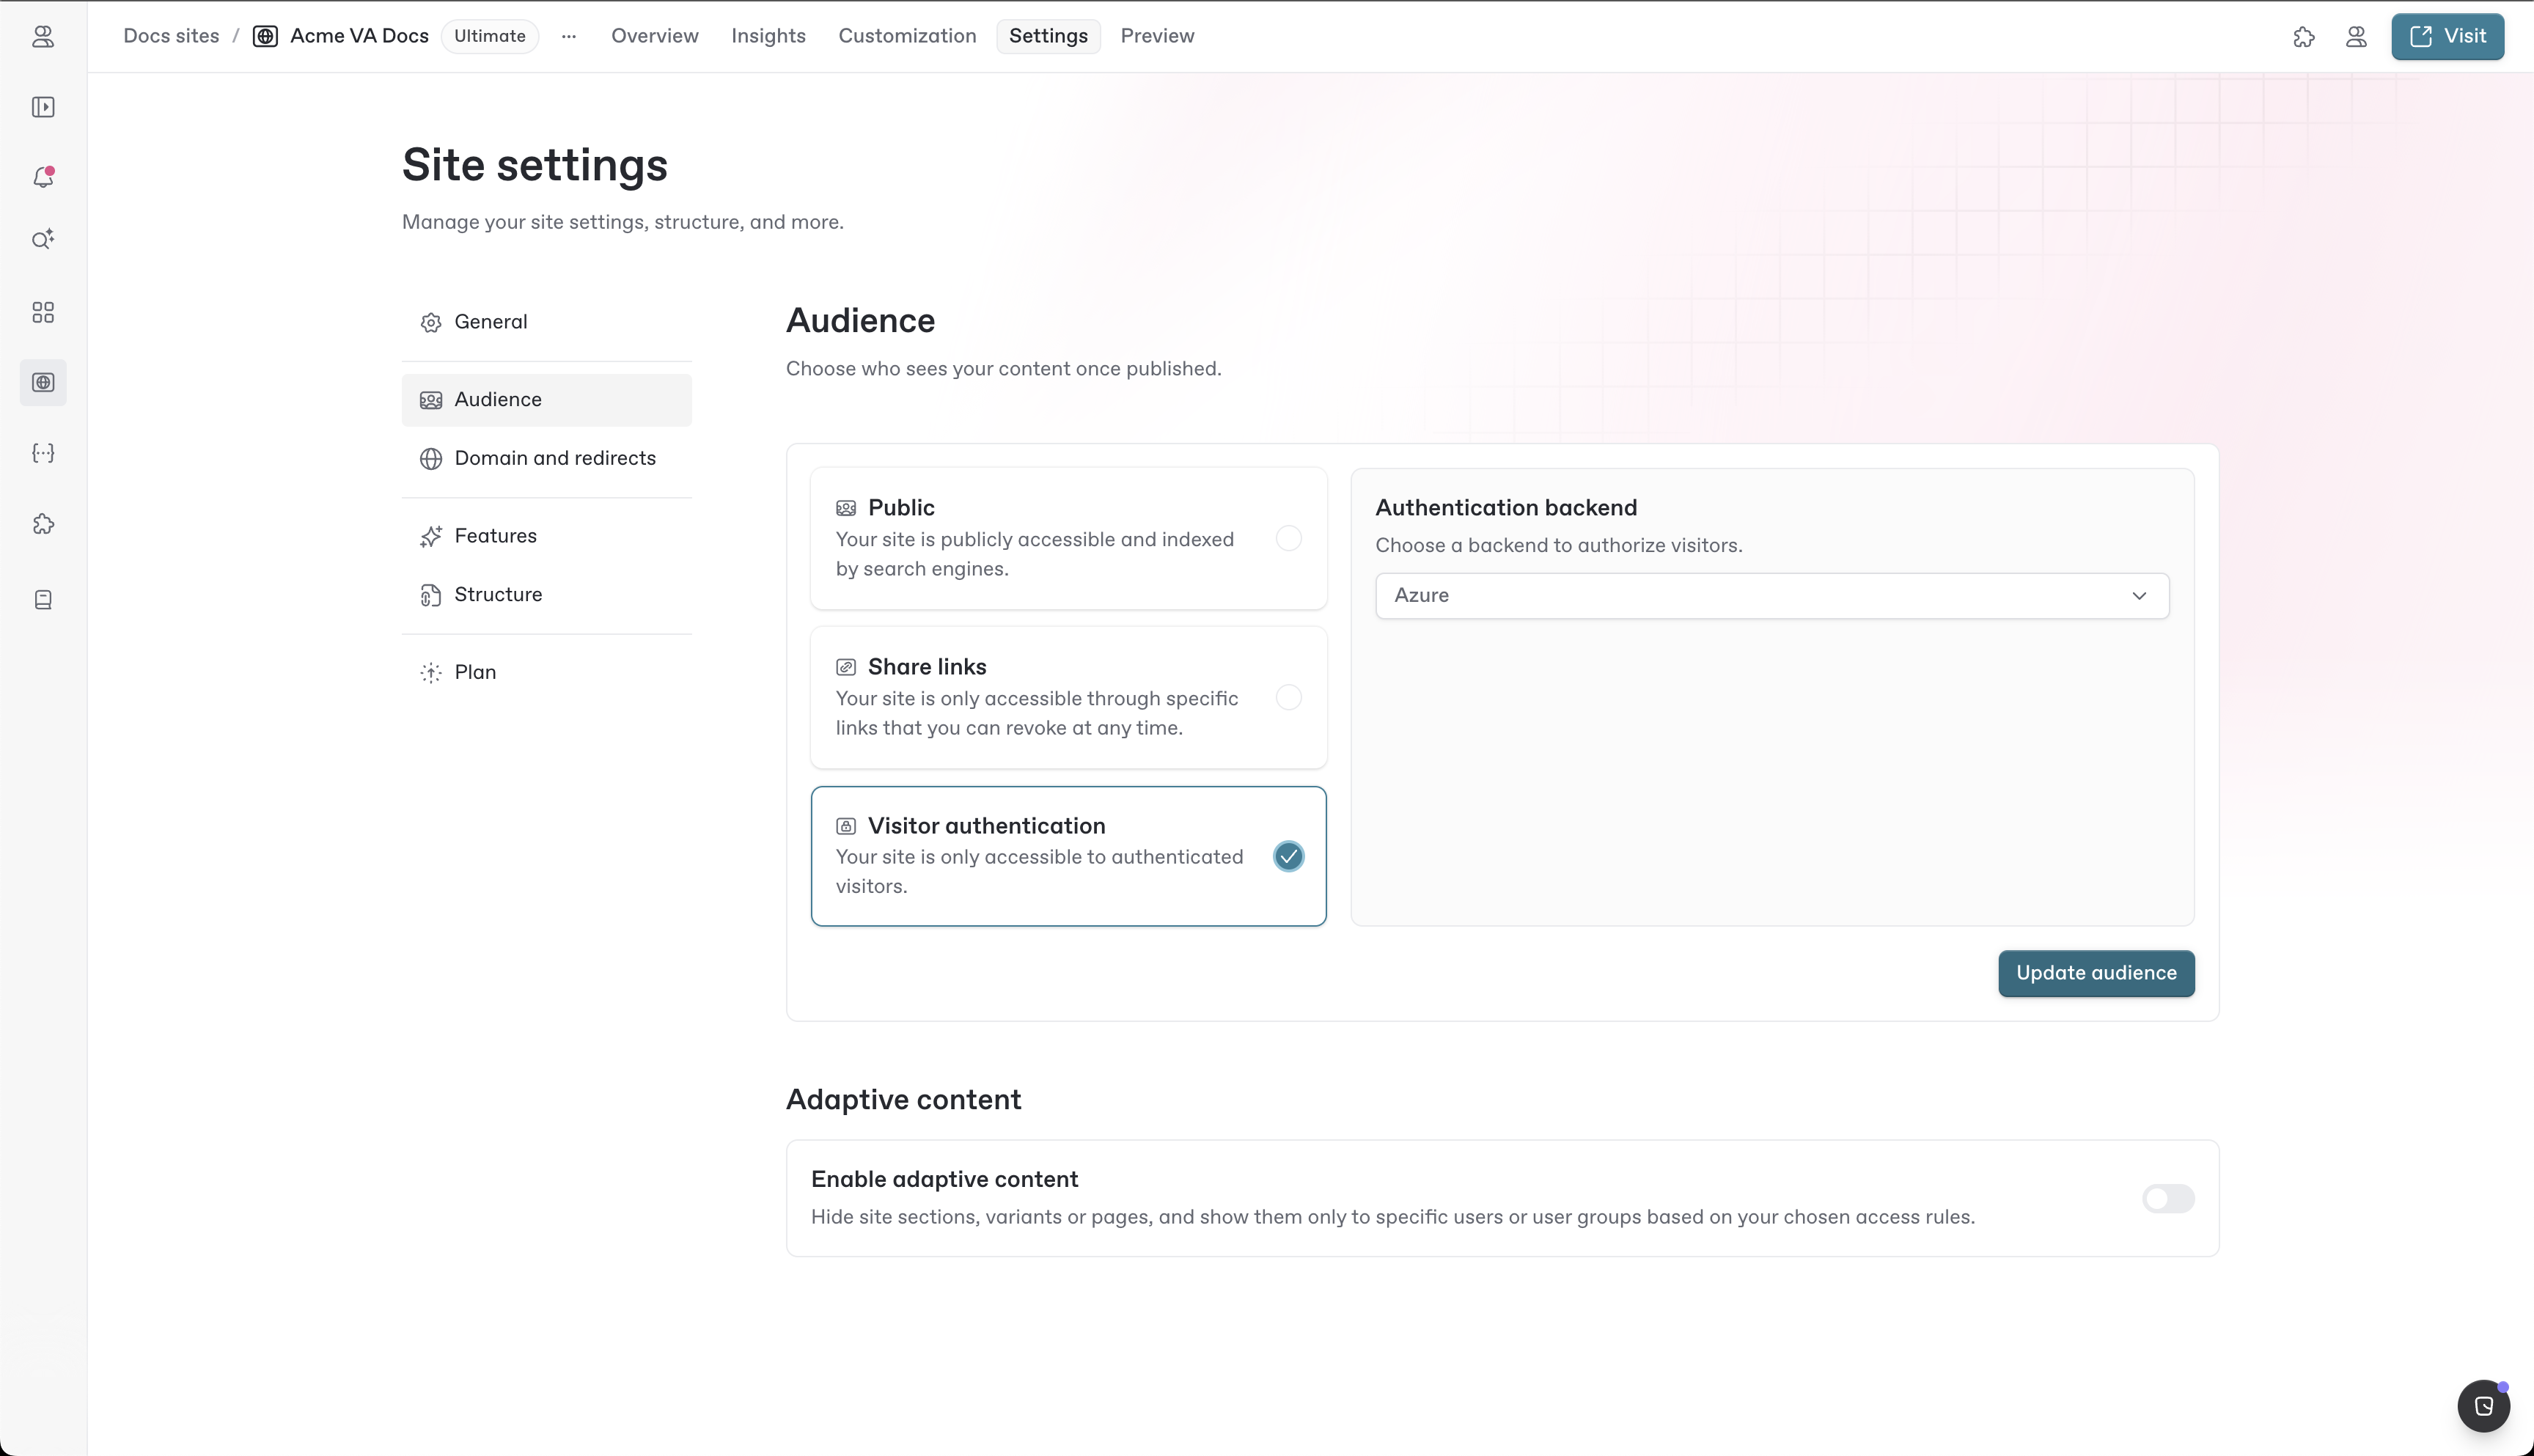
Task: Toggle the sidebar panel icon
Action: 43,107
